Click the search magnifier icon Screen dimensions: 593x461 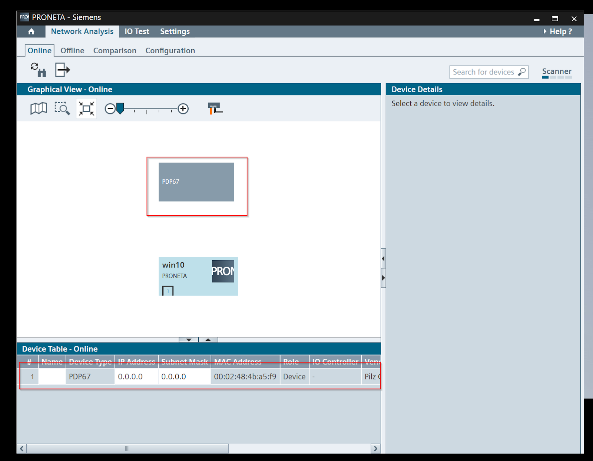tap(522, 72)
